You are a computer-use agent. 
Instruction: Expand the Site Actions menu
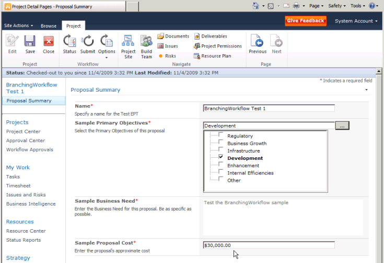click(x=19, y=26)
